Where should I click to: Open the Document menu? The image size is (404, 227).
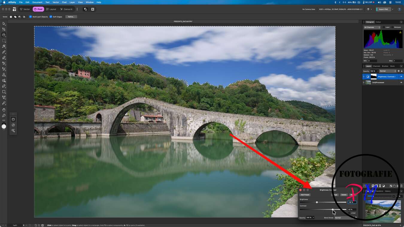pos(37,2)
